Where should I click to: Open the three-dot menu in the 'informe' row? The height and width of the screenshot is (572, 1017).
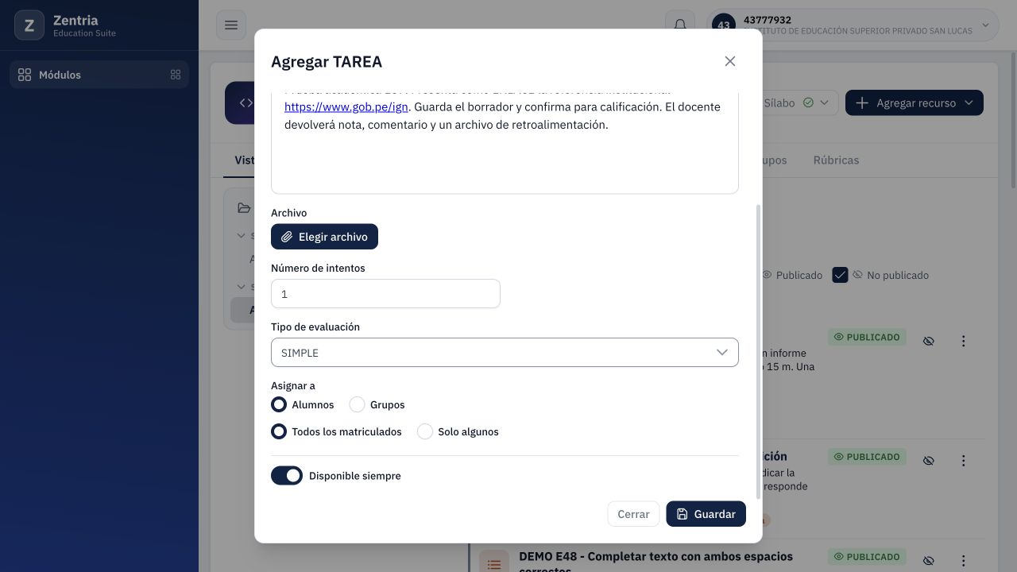963,341
